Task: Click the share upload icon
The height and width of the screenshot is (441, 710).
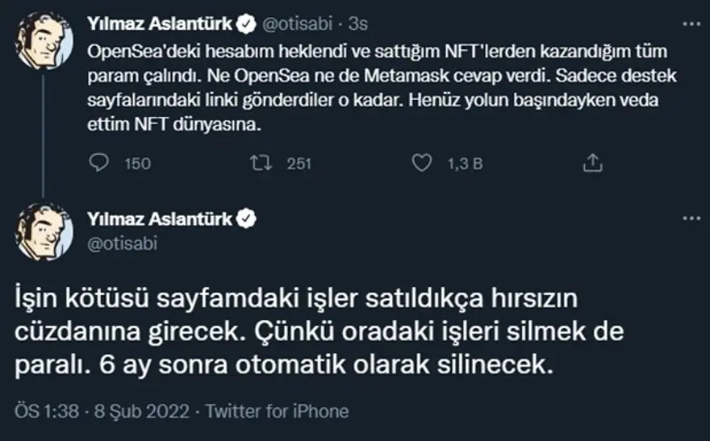Action: 593,164
